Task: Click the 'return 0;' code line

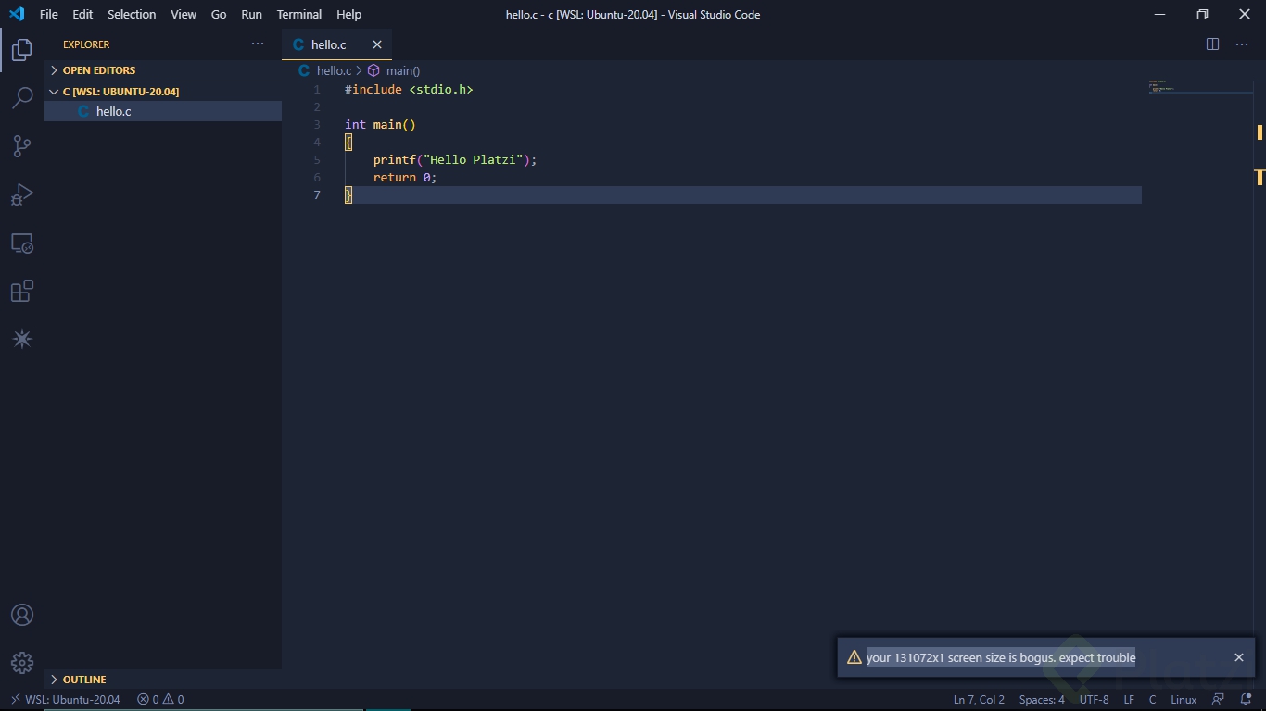Action: (405, 178)
